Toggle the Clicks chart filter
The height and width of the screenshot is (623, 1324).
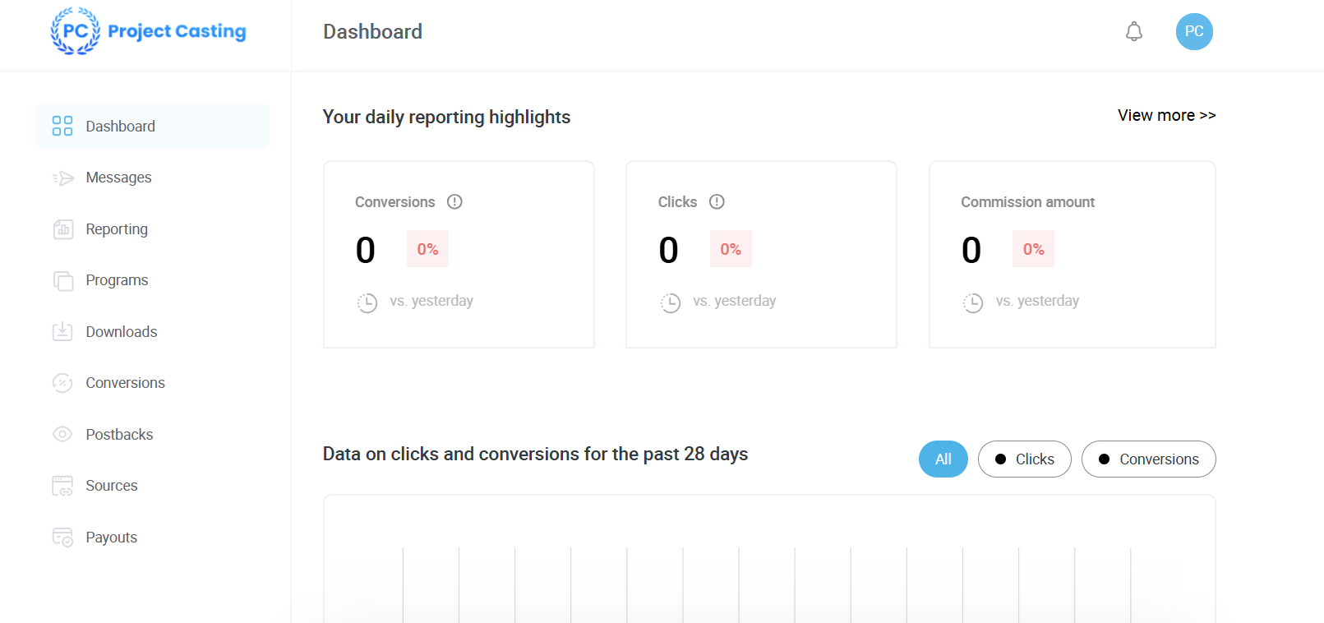click(1024, 459)
